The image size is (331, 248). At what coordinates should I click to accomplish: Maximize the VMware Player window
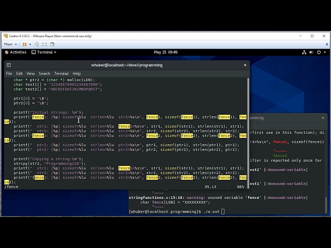312,36
